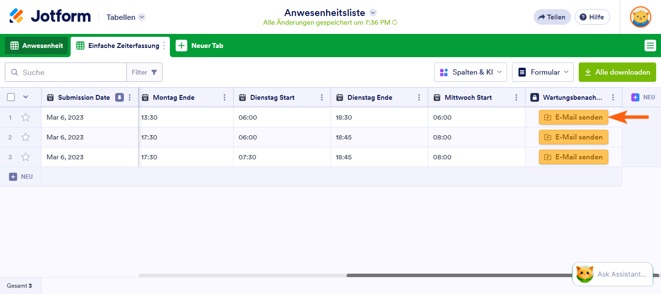Open the user avatar menu

(x=640, y=17)
